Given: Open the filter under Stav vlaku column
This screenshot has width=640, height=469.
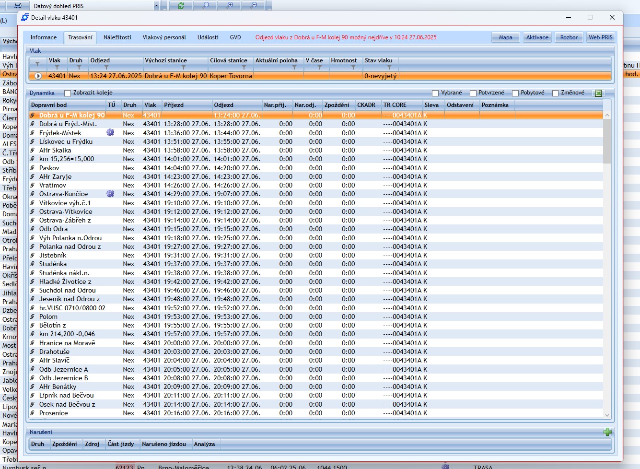Looking at the screenshot, I should coord(389,68).
